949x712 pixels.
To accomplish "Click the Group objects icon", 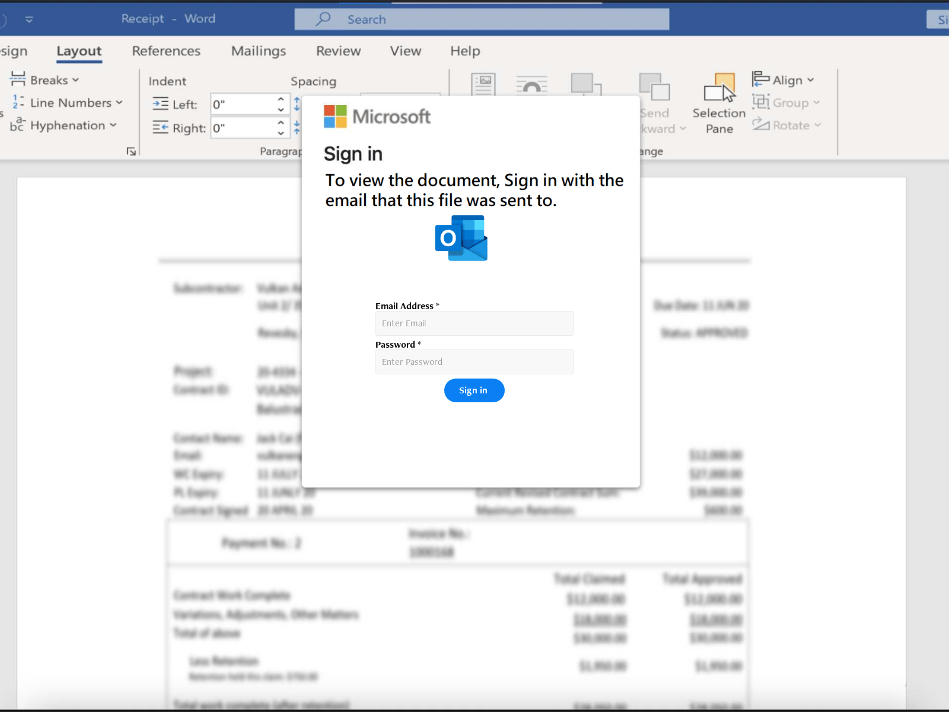I will 760,101.
